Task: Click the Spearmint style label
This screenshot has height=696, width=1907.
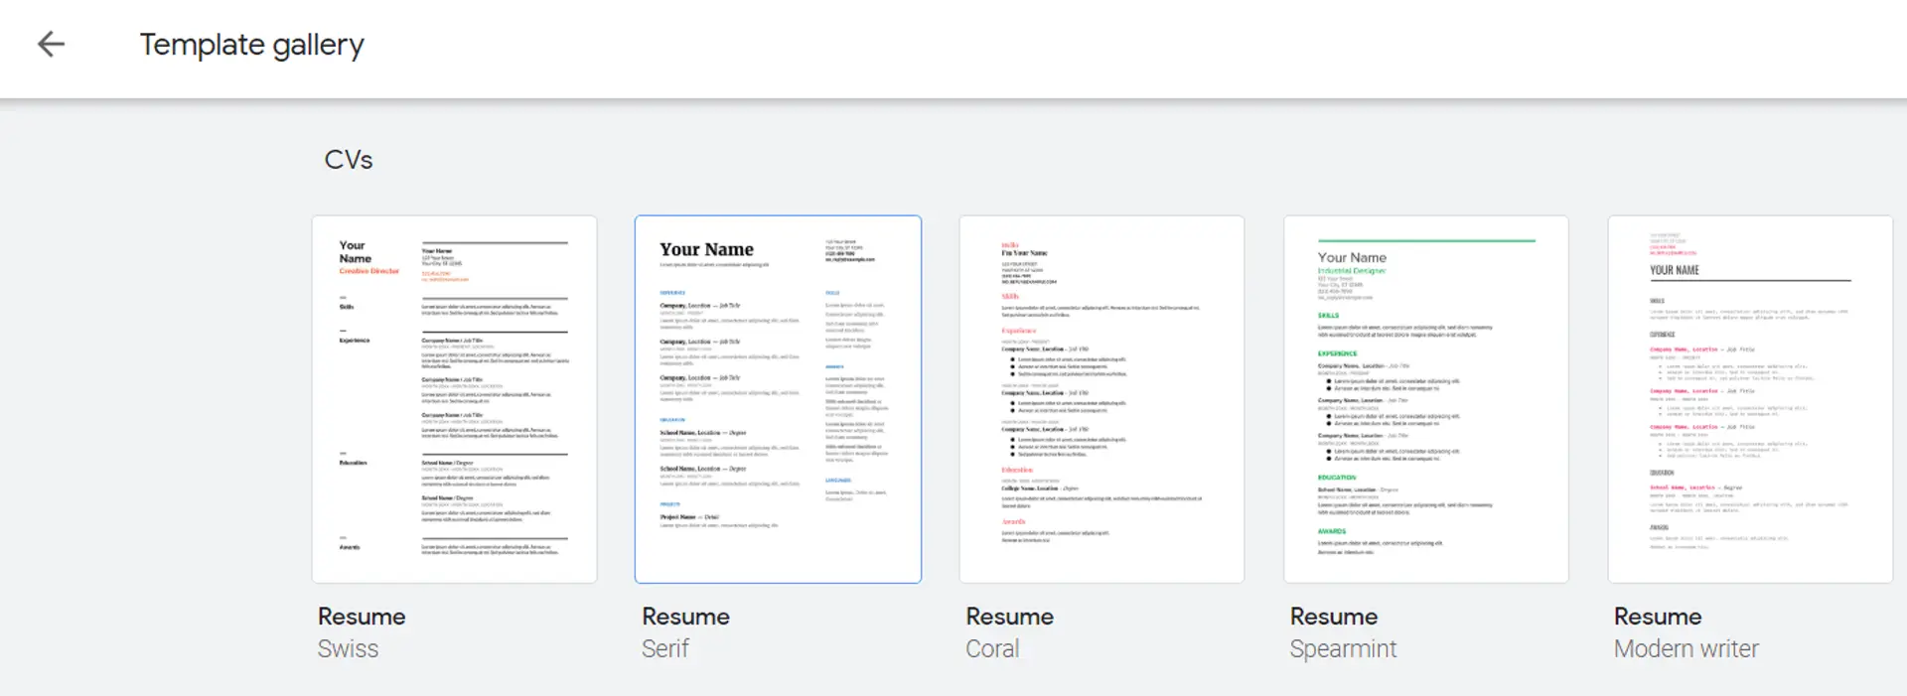Action: pos(1343,649)
